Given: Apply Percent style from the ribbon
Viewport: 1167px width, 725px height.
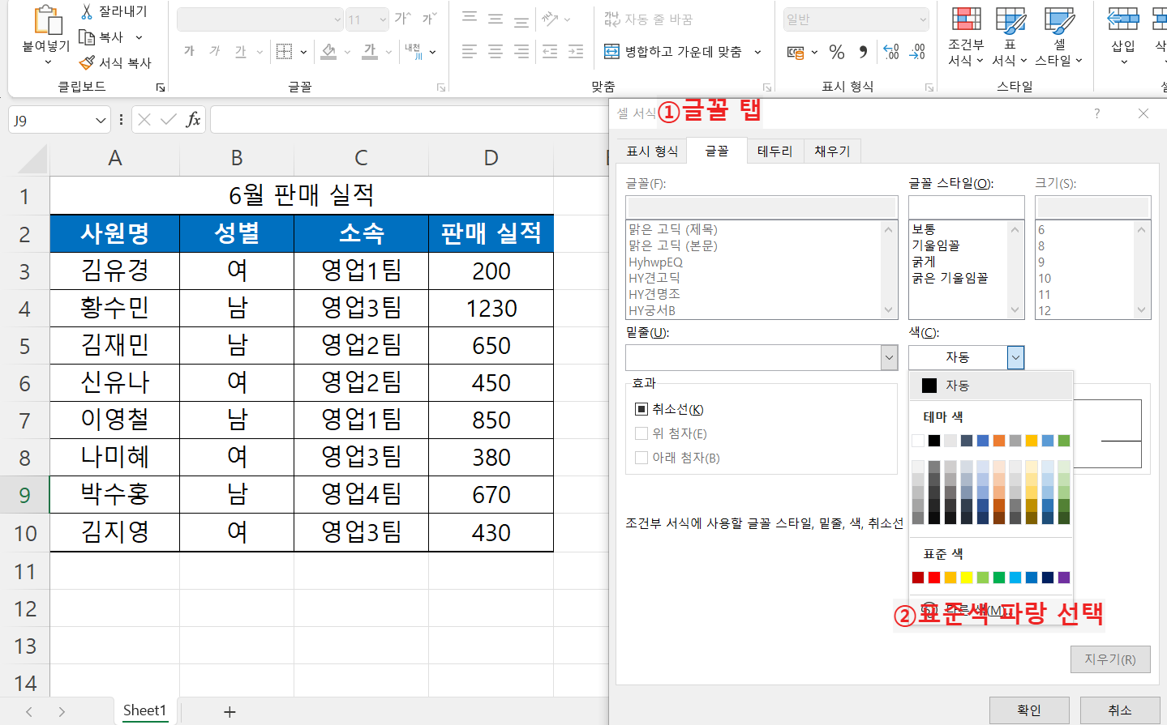Looking at the screenshot, I should [x=836, y=50].
